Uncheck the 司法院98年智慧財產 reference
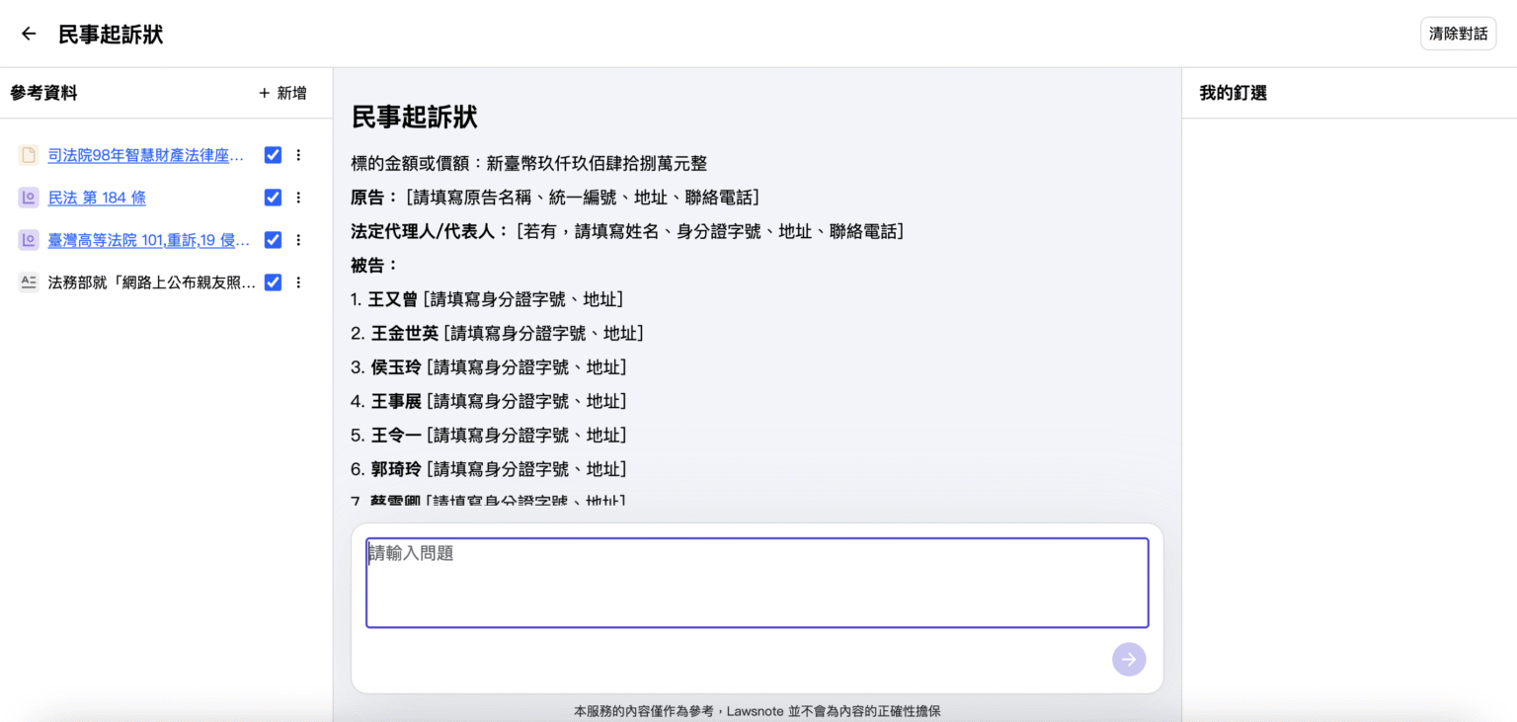Image resolution: width=1517 pixels, height=722 pixels. click(273, 155)
